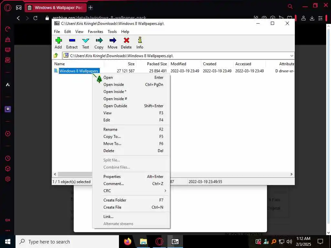331x248 pixels.
Task: Go back using browser back arrow
Action: click(x=18, y=18)
